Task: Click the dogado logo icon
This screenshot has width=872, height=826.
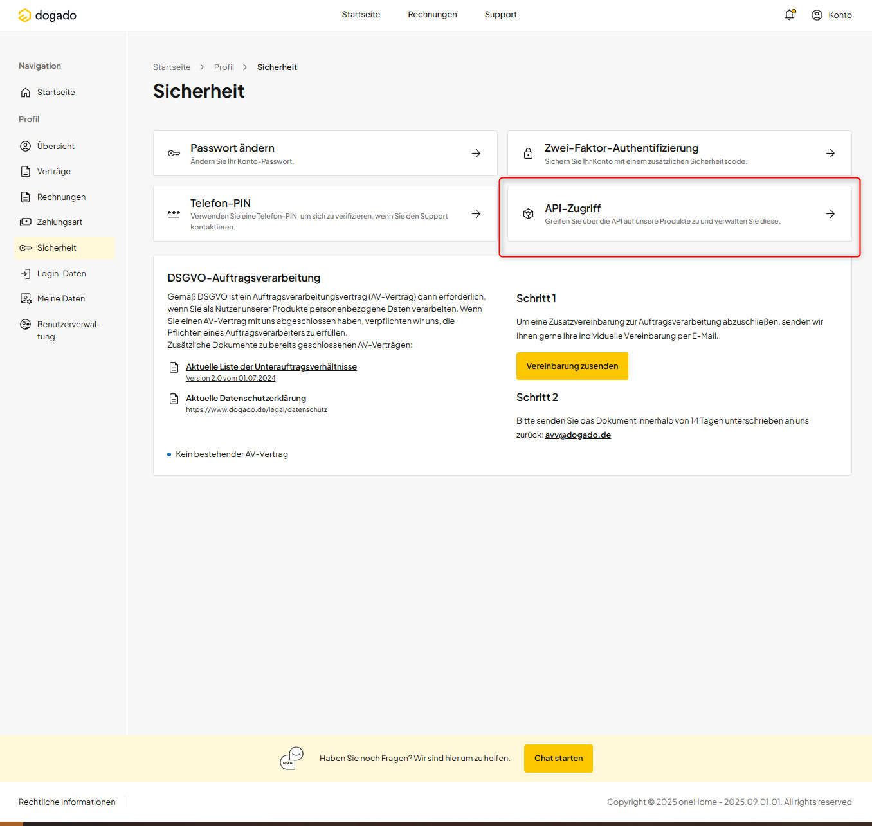Action: tap(25, 15)
